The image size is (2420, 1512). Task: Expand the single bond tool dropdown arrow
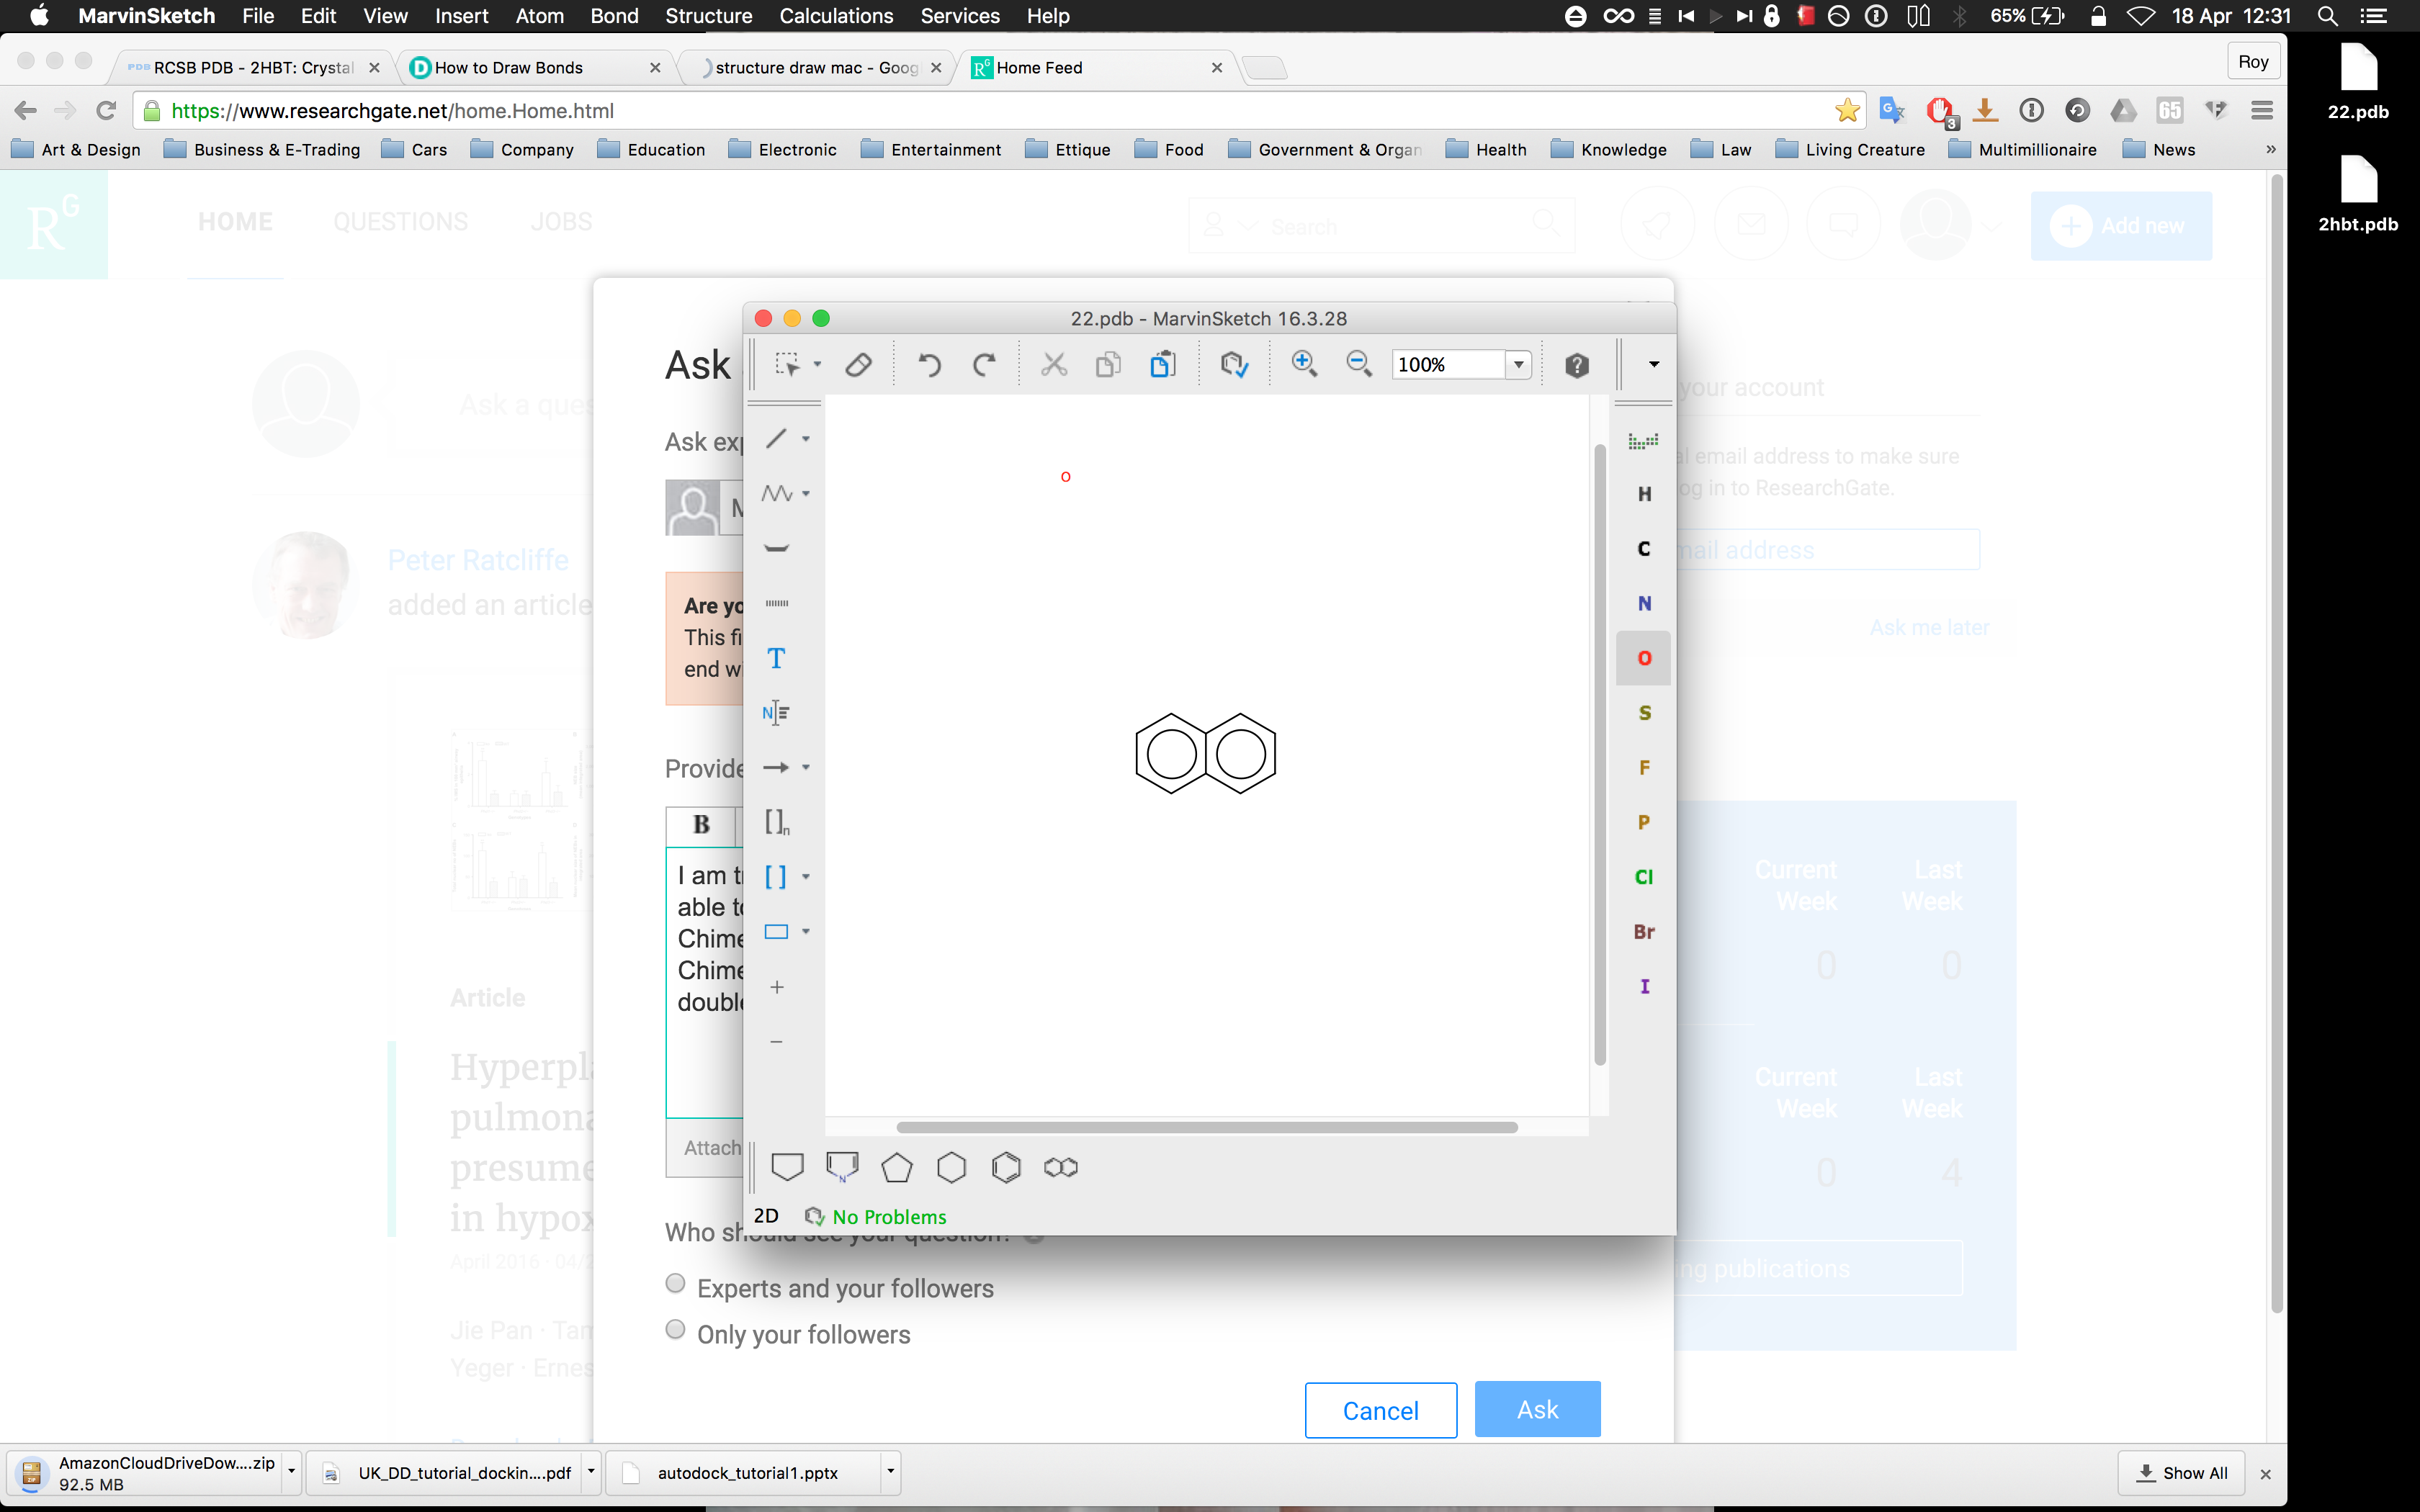(x=806, y=439)
